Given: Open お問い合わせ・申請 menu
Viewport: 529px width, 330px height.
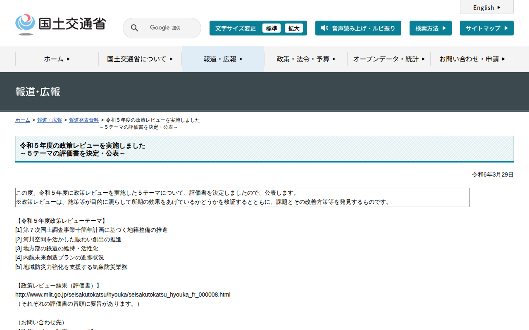Looking at the screenshot, I should point(472,59).
